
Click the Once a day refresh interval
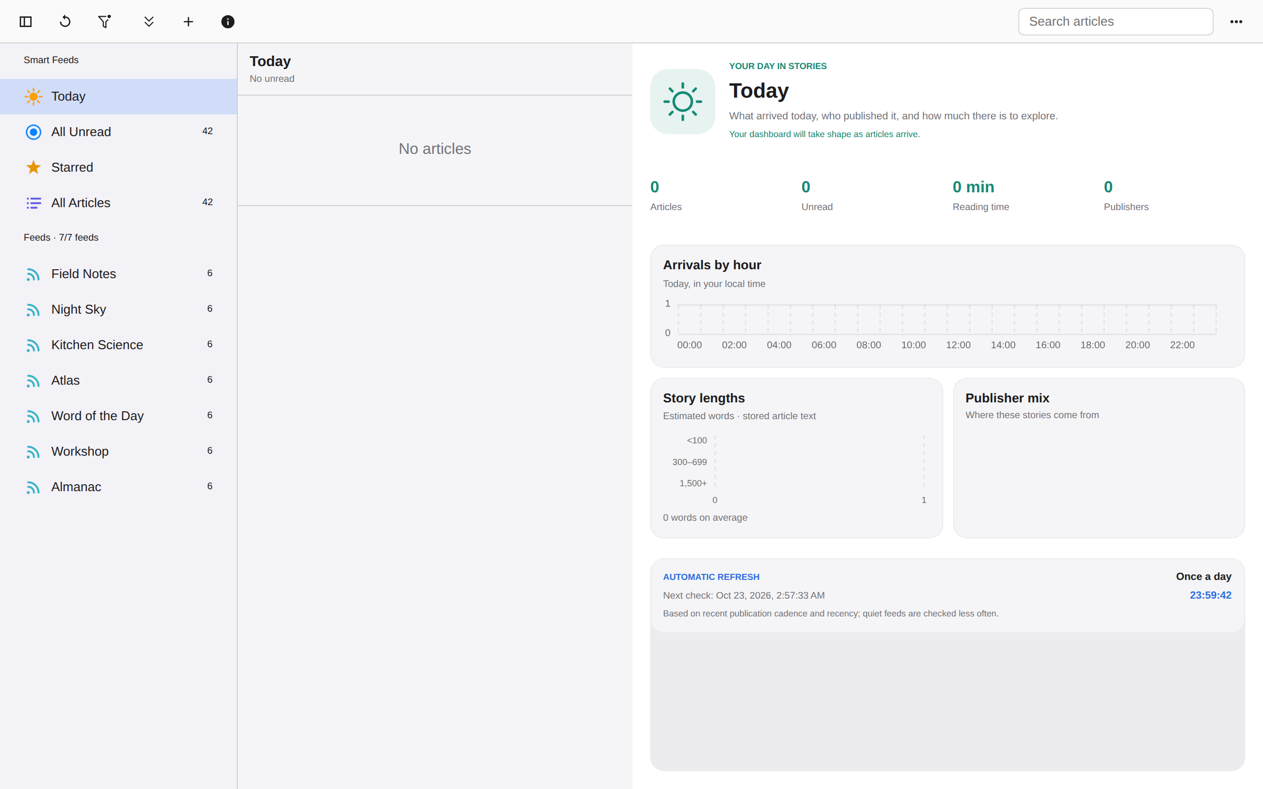(1203, 576)
